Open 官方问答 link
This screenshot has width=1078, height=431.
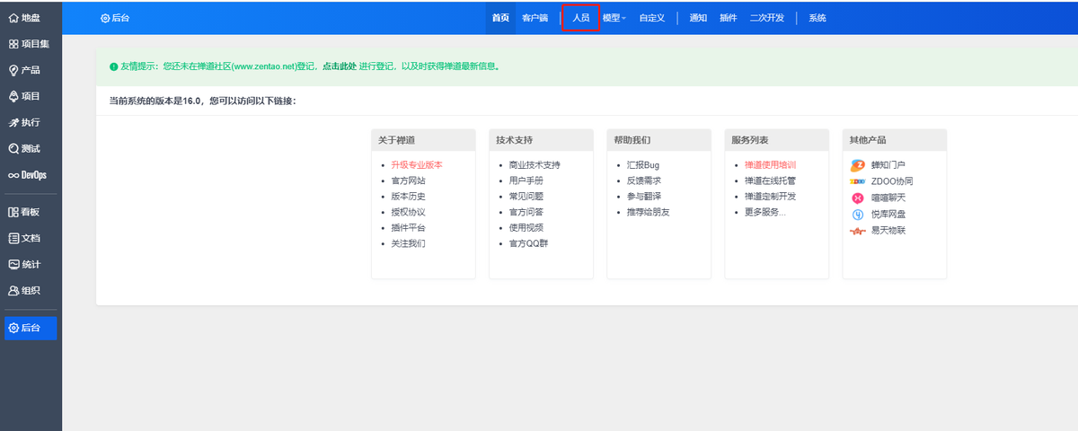tap(526, 213)
